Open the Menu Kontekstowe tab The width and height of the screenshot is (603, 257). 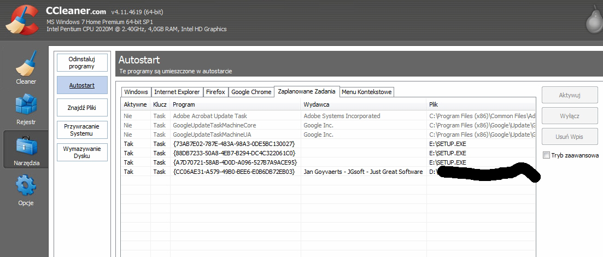click(x=367, y=92)
